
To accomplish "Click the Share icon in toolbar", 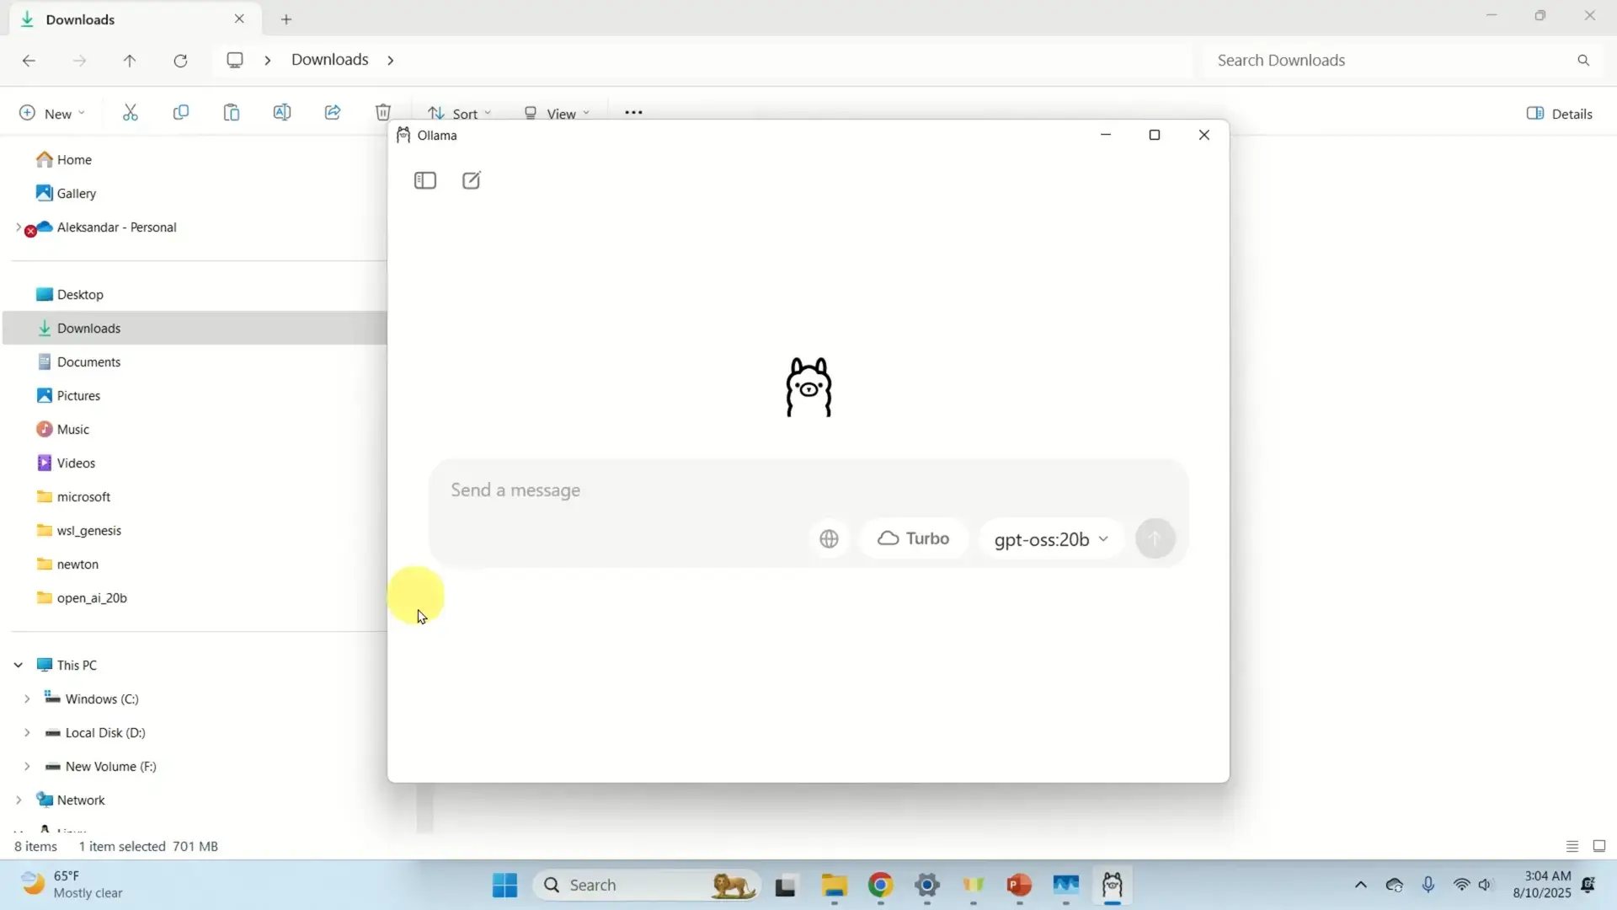I will click(x=333, y=113).
